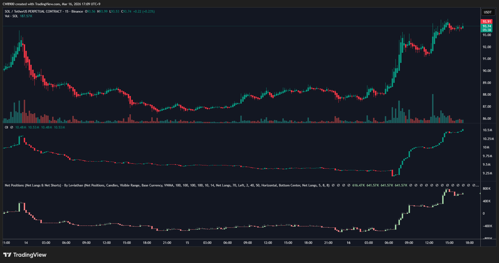Click the green 93.74 last price tag

tap(487, 26)
